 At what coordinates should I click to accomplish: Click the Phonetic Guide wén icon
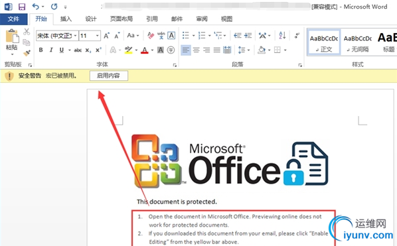161,36
